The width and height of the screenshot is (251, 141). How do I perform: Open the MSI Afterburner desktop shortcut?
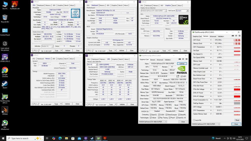pyautogui.click(x=5, y=125)
